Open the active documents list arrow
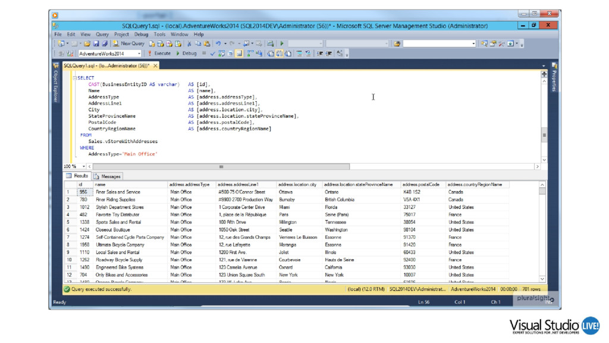 [x=544, y=66]
